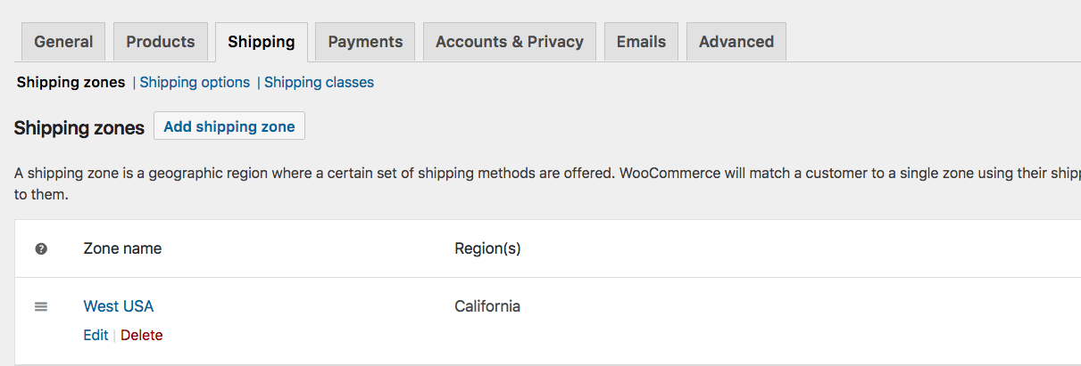Image resolution: width=1081 pixels, height=366 pixels.
Task: Click the help question mark icon
Action: coord(41,249)
